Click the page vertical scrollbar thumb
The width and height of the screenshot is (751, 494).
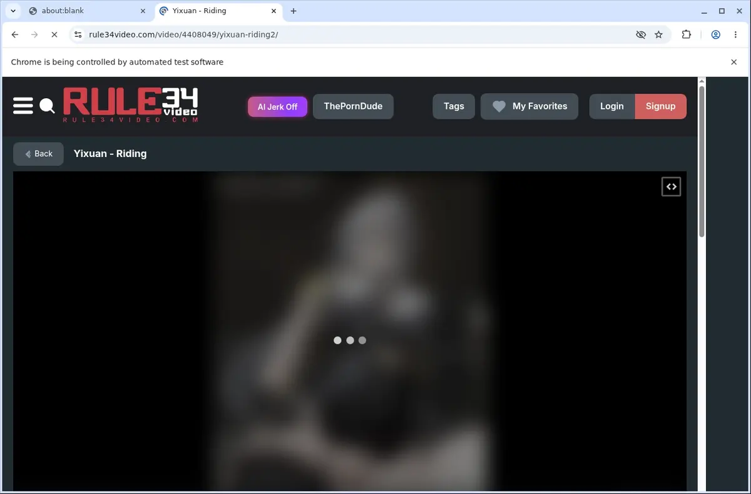[702, 161]
